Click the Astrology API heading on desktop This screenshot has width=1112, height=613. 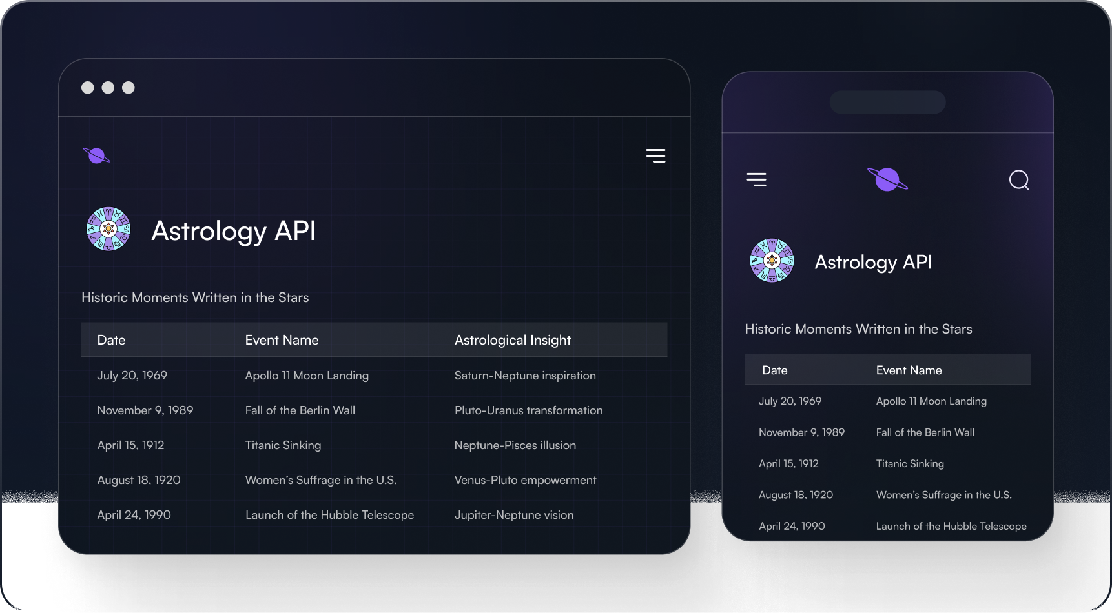tap(233, 230)
